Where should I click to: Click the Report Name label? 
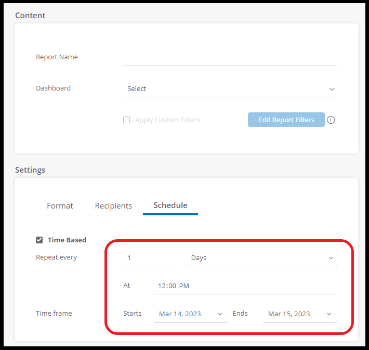[57, 57]
